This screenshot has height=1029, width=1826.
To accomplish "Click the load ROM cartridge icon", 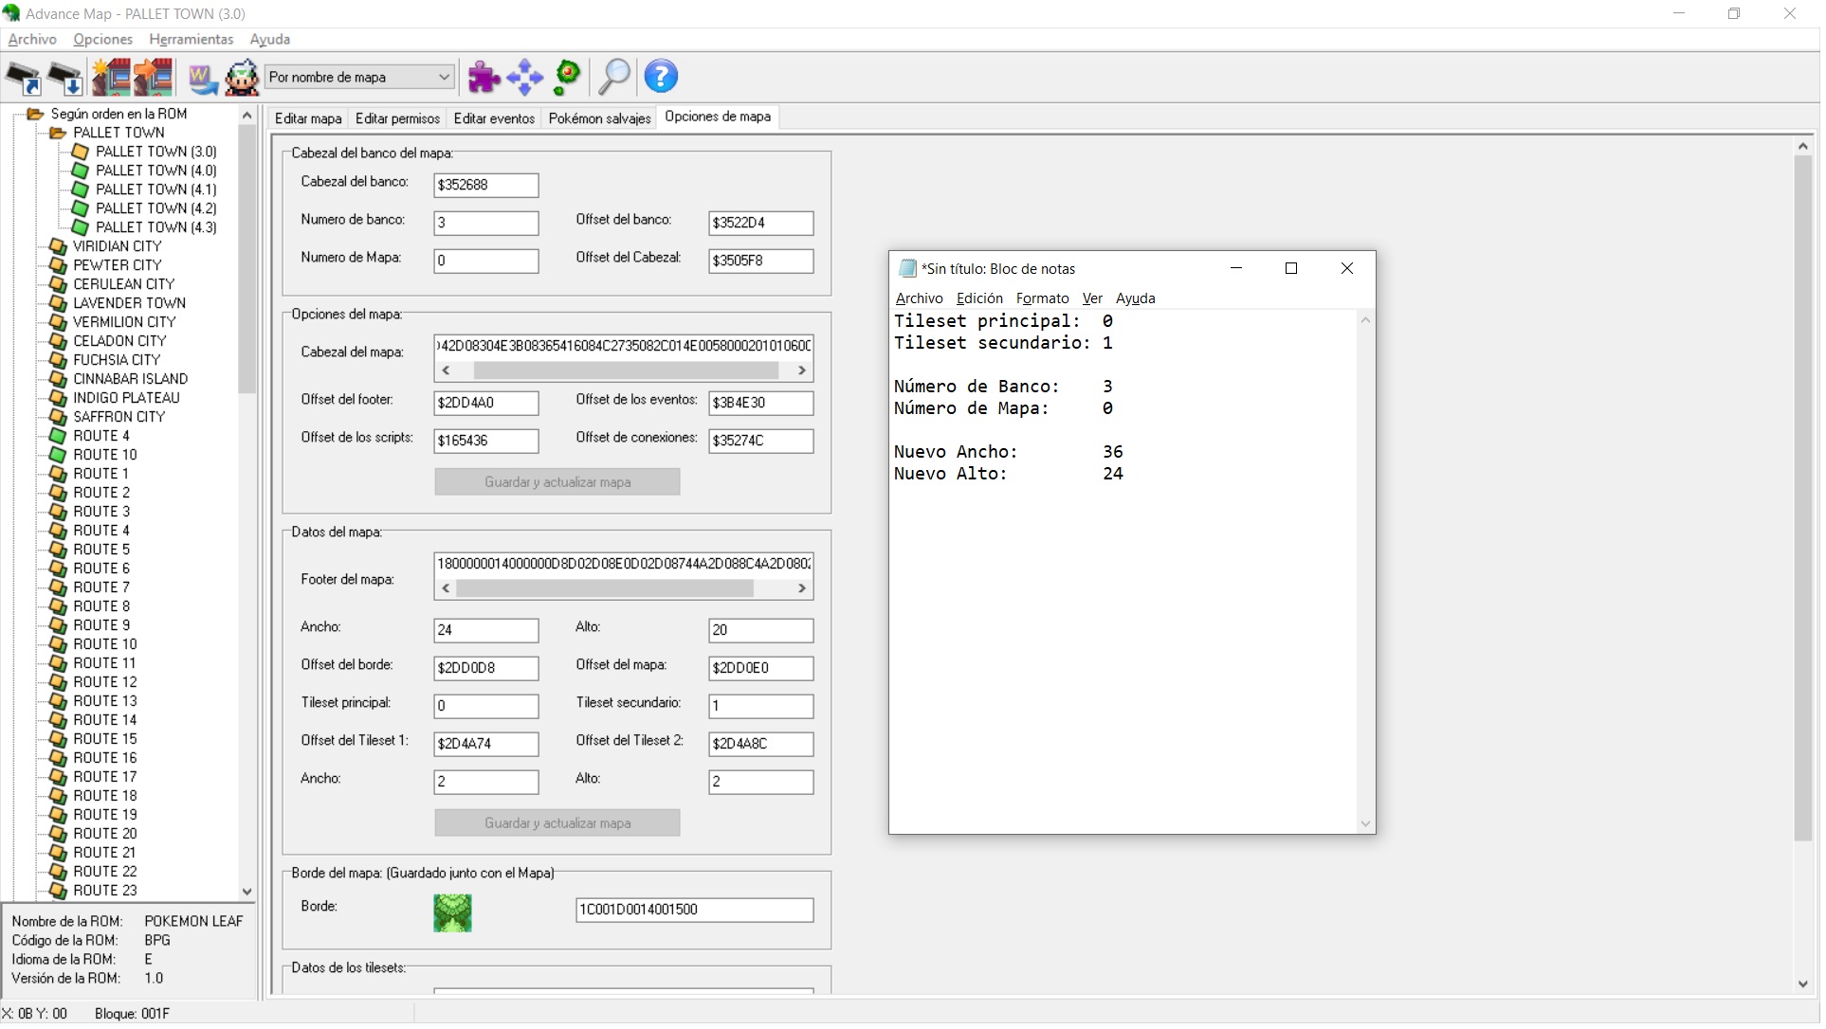I will (x=24, y=78).
